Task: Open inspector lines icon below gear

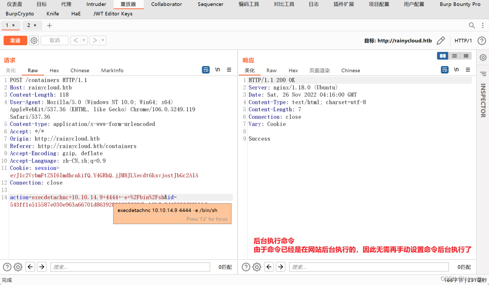Action: [483, 74]
